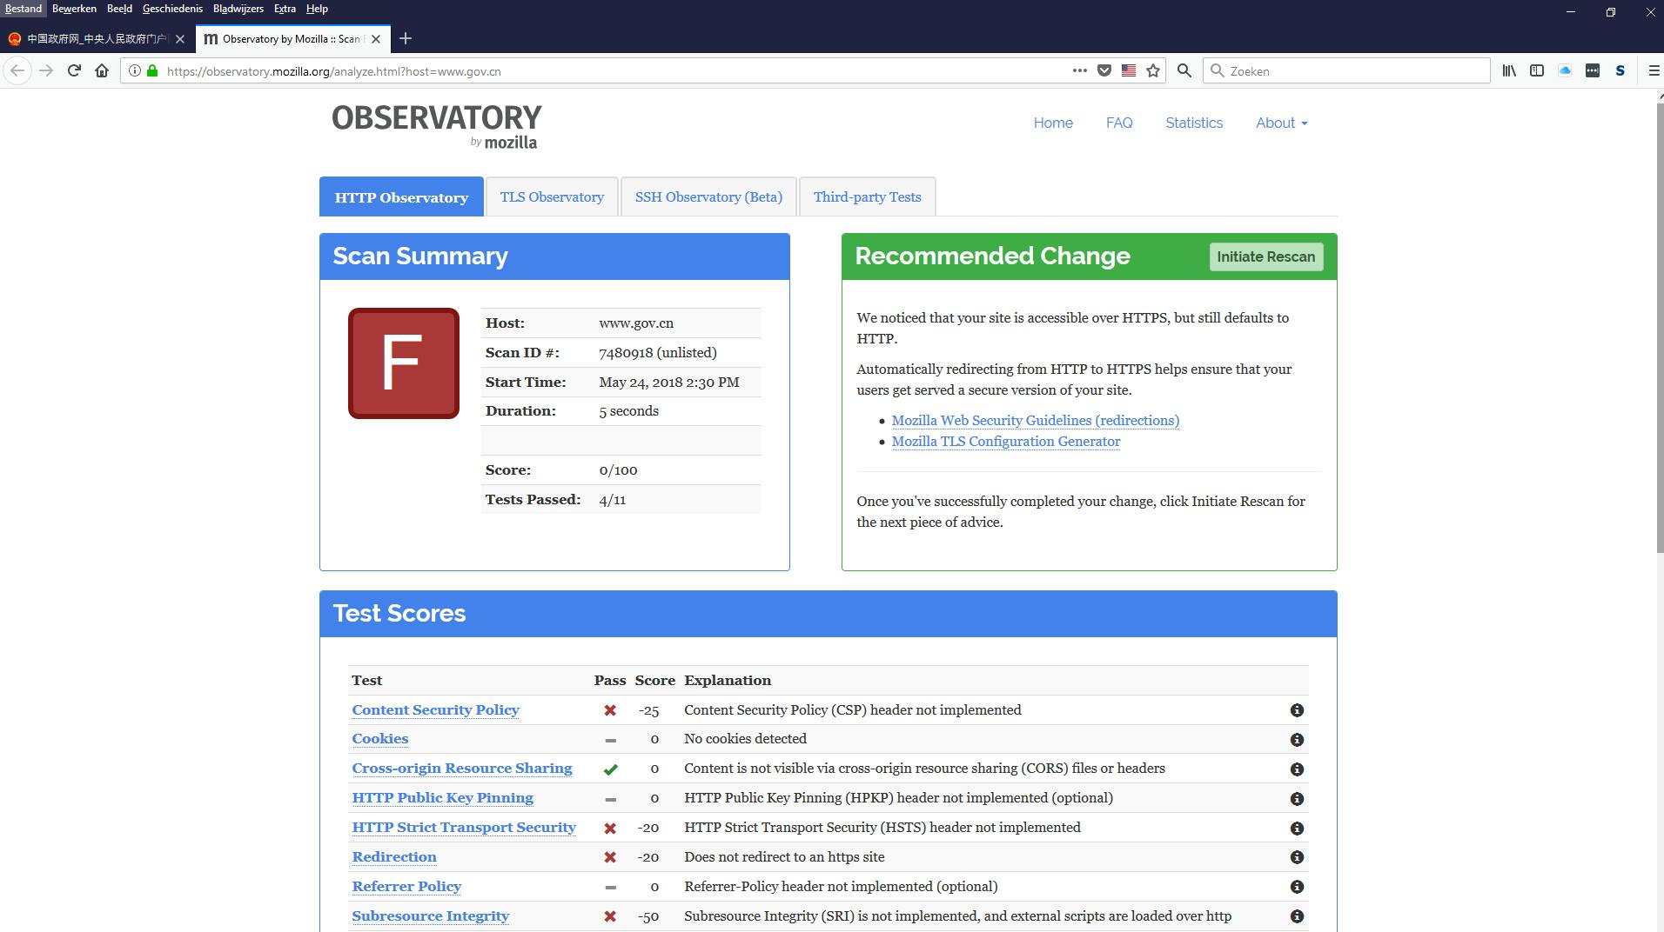
Task: Switch to the Chinese government website tab
Action: coord(97,39)
